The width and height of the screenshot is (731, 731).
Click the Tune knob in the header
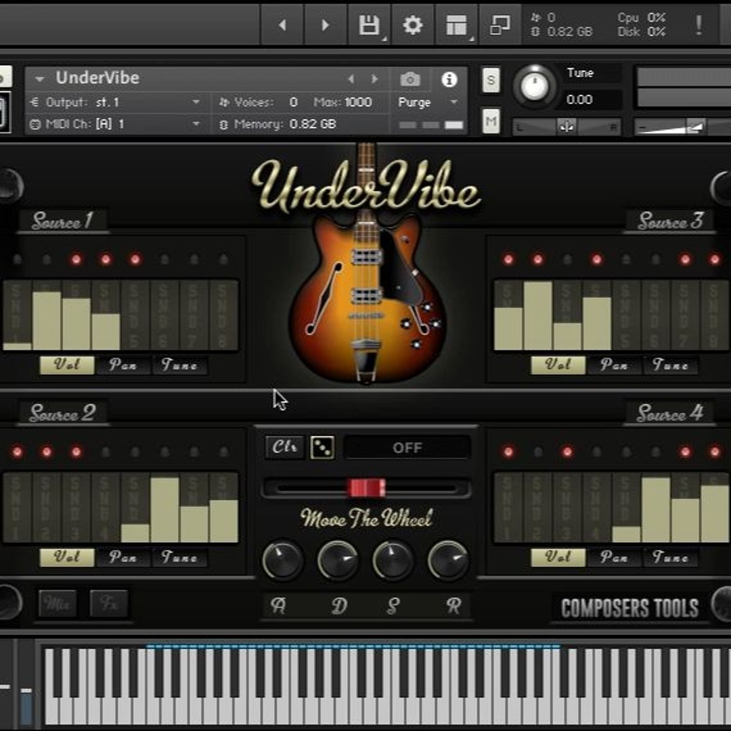pos(534,87)
